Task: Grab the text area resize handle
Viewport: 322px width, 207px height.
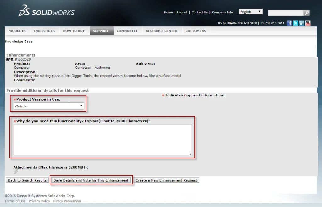Action: (x=190, y=154)
